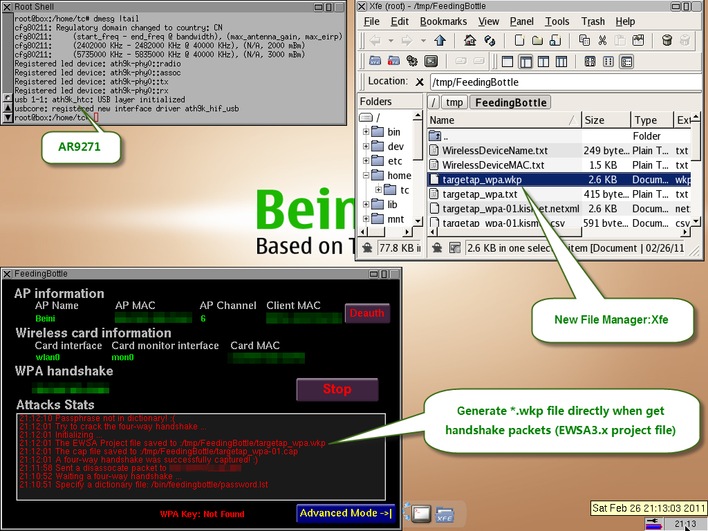Open the Tools menu in Xfe
The image size is (708, 531).
[x=557, y=21]
